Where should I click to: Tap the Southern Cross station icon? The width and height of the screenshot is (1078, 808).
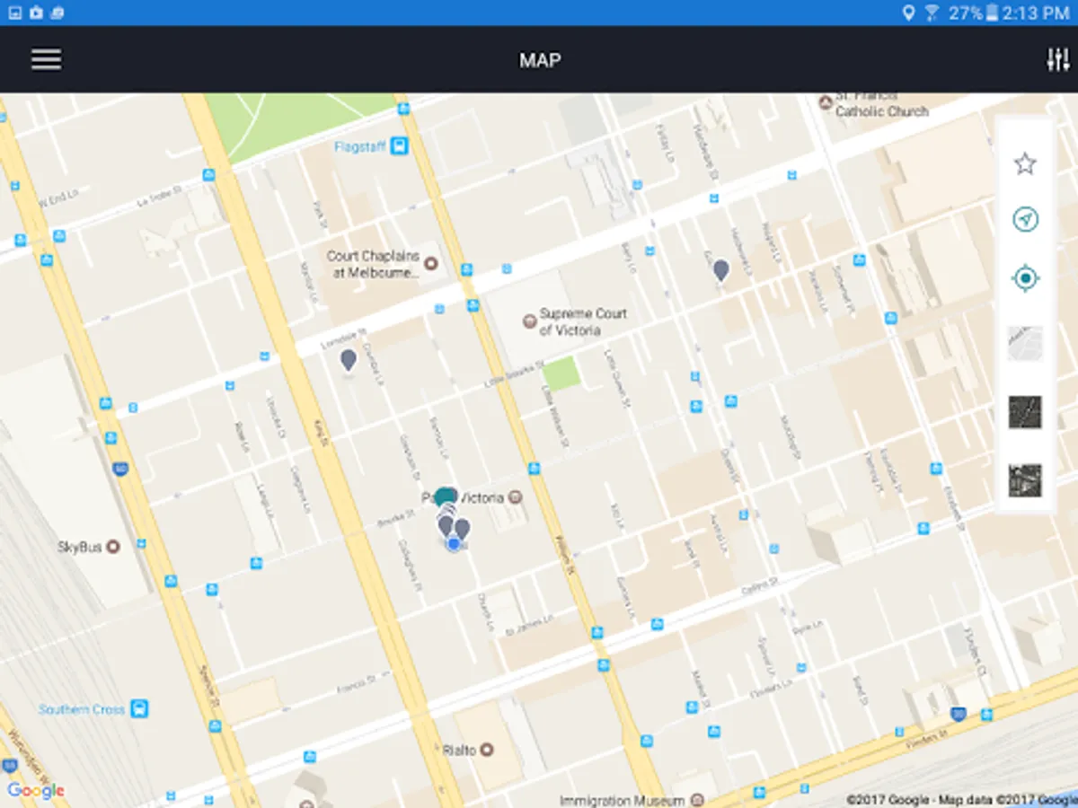click(139, 708)
